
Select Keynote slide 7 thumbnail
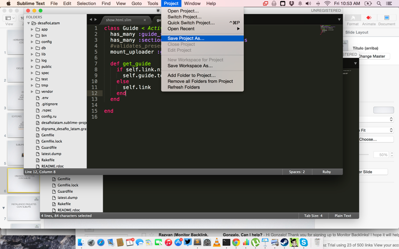point(24,208)
